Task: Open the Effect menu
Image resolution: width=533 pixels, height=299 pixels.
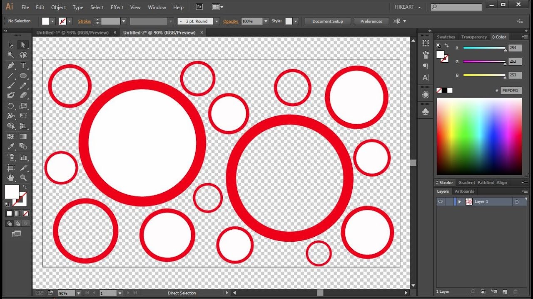Action: (x=117, y=7)
